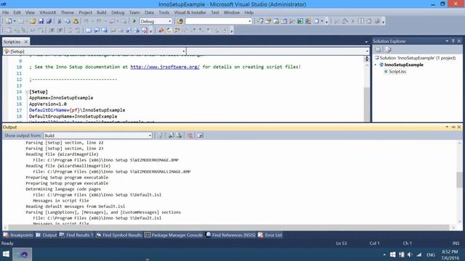Open the Project menu
The width and height of the screenshot is (465, 261).
[x=85, y=12]
